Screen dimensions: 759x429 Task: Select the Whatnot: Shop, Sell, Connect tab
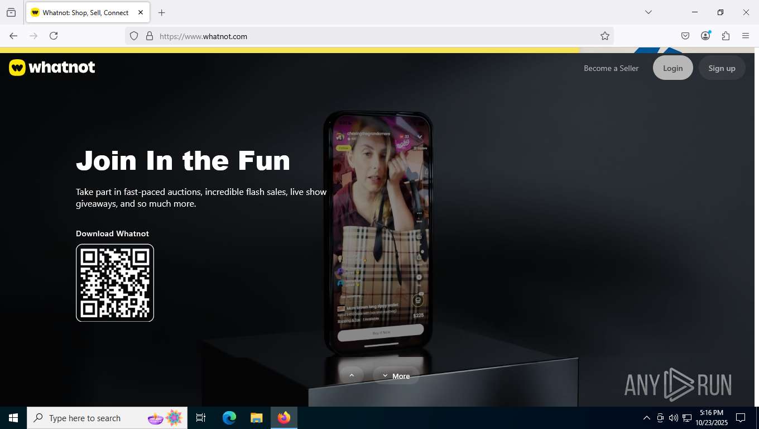(x=87, y=12)
